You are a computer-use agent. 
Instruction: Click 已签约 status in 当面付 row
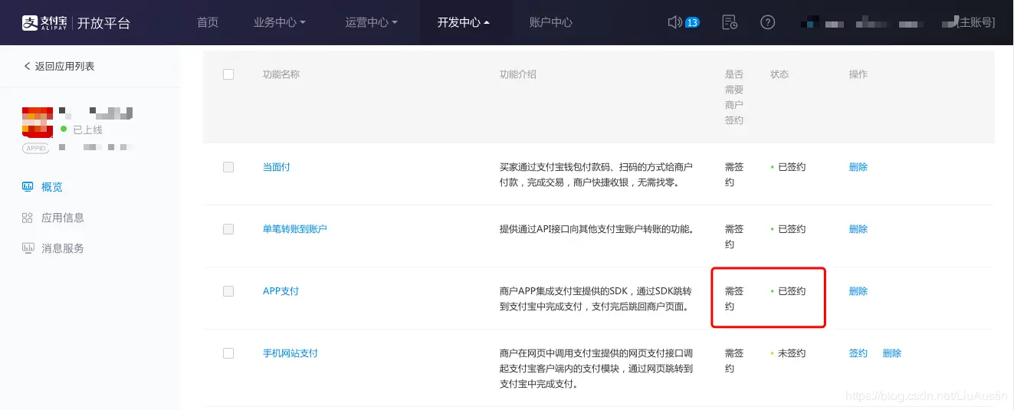pos(792,167)
